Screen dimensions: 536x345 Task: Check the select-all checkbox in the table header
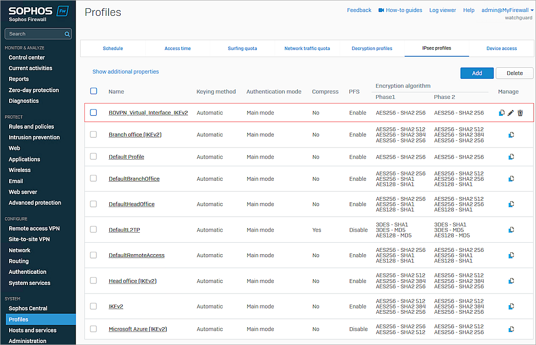[93, 91]
